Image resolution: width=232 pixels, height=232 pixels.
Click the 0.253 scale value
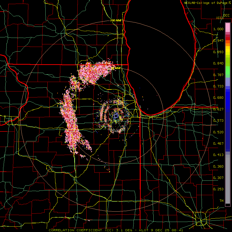coord(218,189)
